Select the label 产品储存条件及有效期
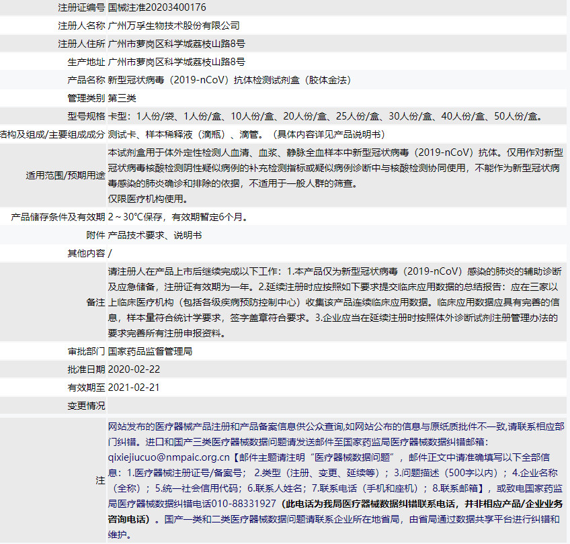The width and height of the screenshot is (570, 544). pyautogui.click(x=58, y=217)
